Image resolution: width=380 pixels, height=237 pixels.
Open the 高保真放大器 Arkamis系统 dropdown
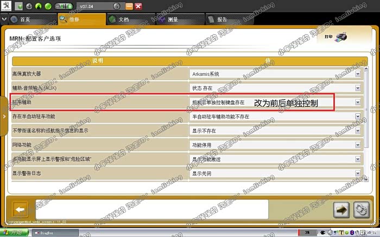tap(358, 74)
